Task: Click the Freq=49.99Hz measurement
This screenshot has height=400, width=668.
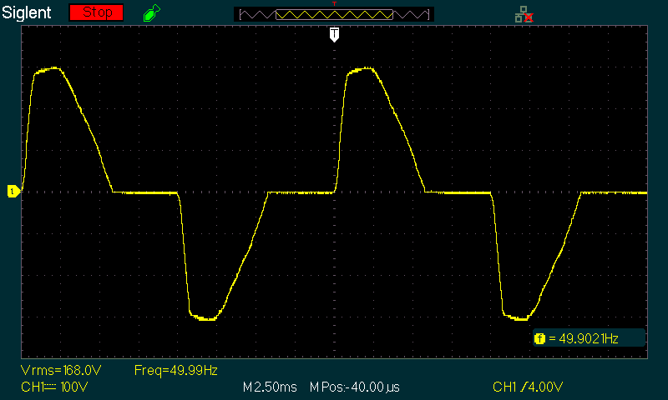Action: coord(176,371)
